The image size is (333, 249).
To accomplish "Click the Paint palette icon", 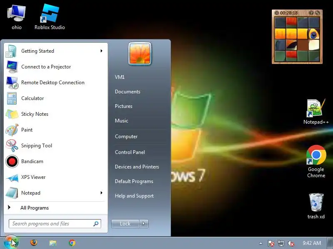I will (12, 130).
